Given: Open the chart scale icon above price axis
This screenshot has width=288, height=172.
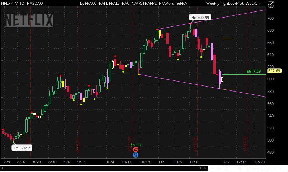Looking at the screenshot, I should [x=271, y=3].
